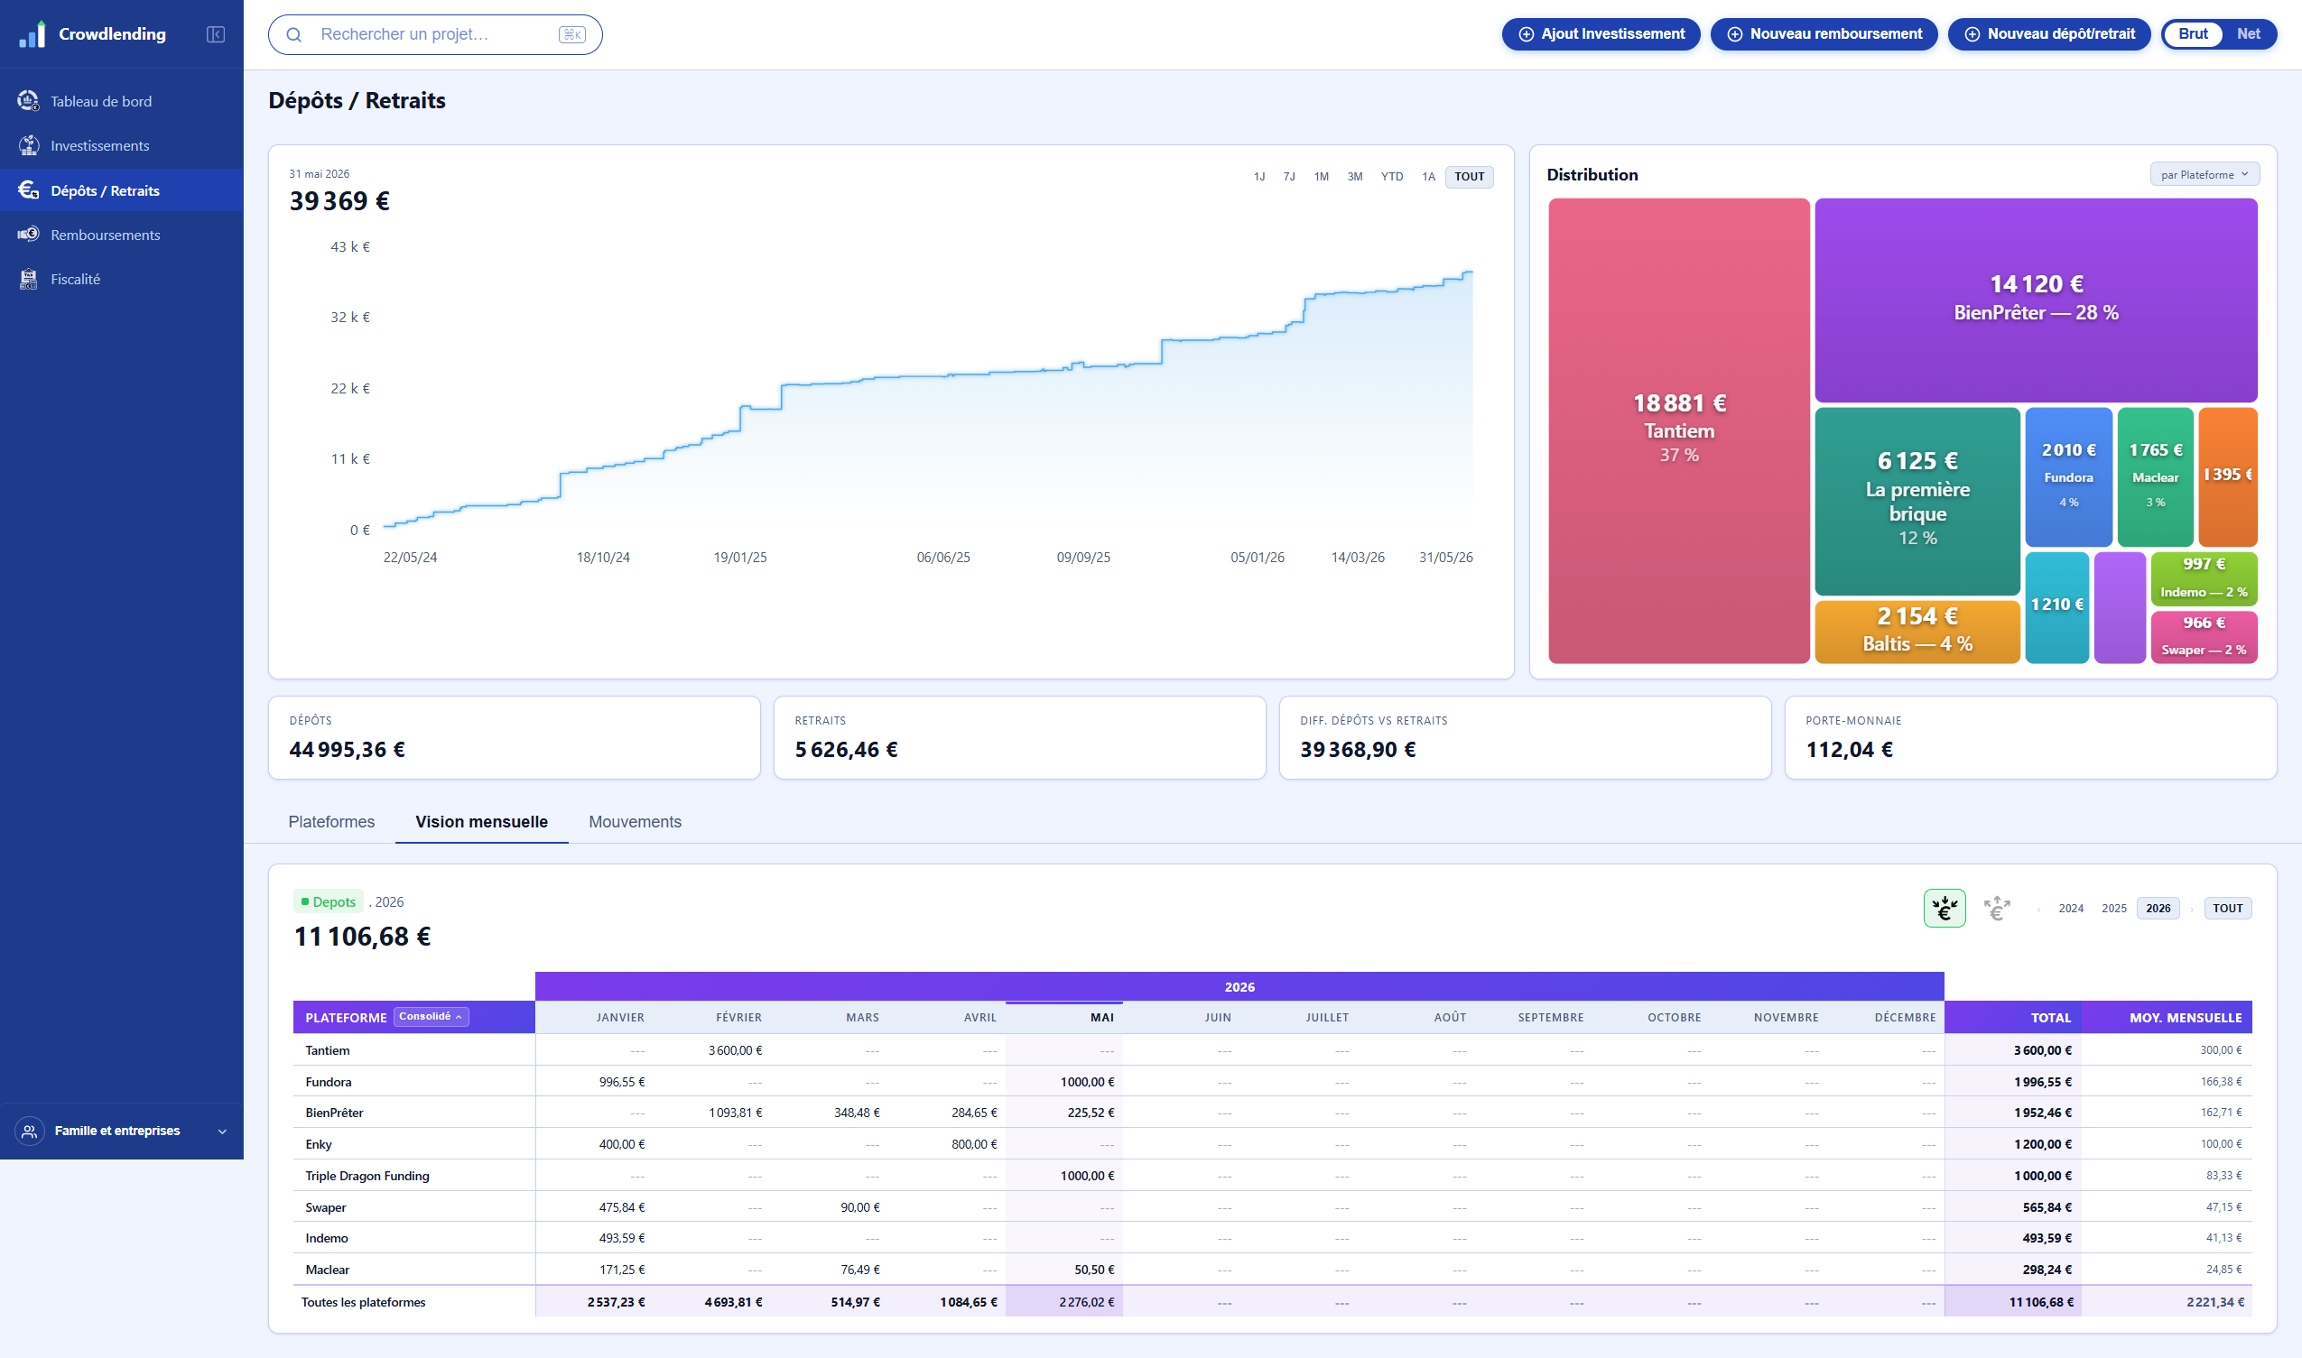Expand the Famille et entreprises account menu
This screenshot has width=2302, height=1358.
click(122, 1131)
